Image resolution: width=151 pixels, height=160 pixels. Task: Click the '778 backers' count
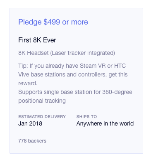[x=32, y=141]
